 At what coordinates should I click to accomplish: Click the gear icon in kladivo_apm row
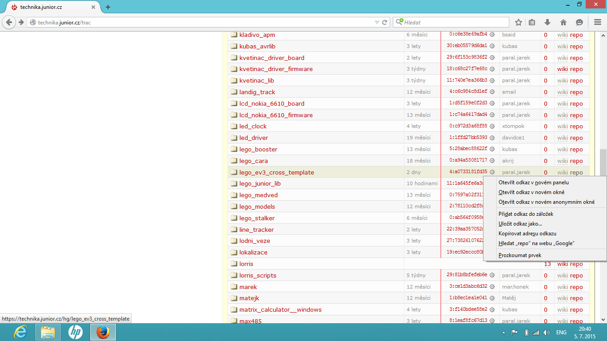coord(492,35)
